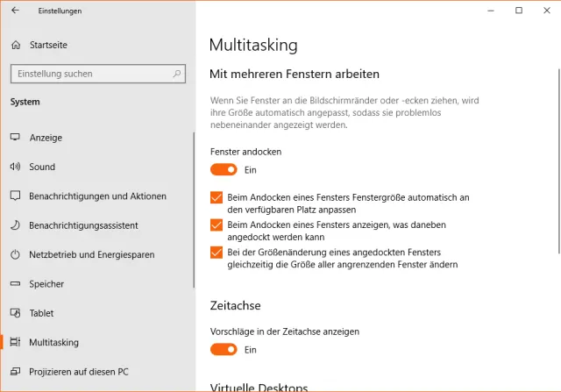Uncheck 'was daneben angedockt werden kann' checkbox
Screen dimensions: 561x392
coord(217,225)
